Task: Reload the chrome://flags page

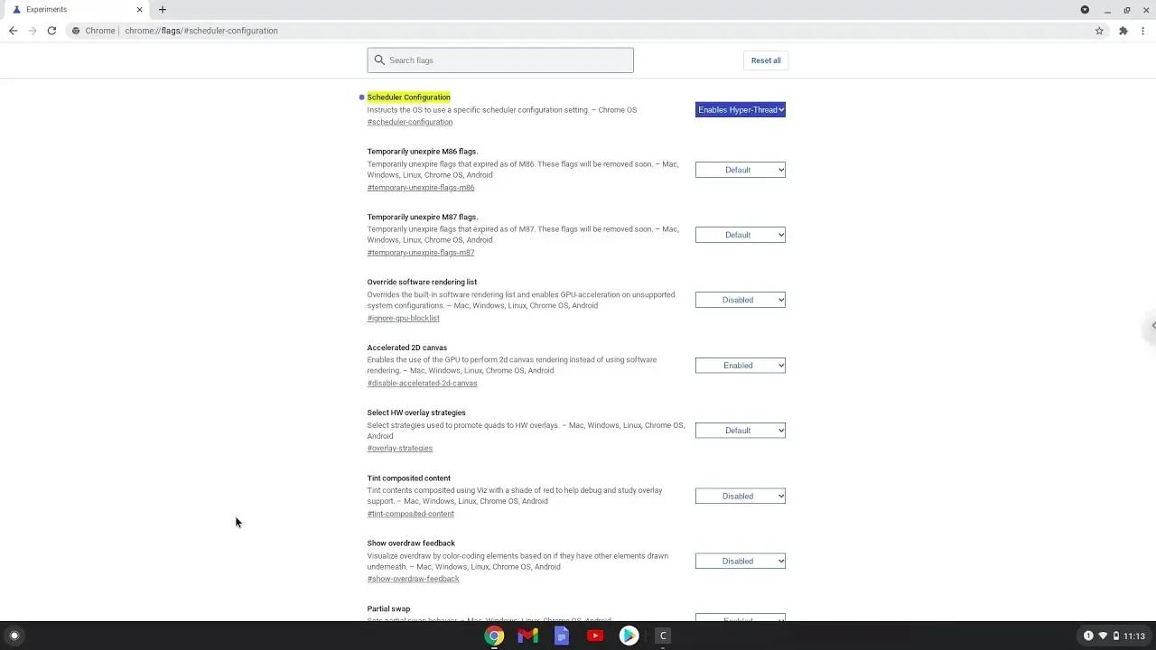Action: coord(51,31)
